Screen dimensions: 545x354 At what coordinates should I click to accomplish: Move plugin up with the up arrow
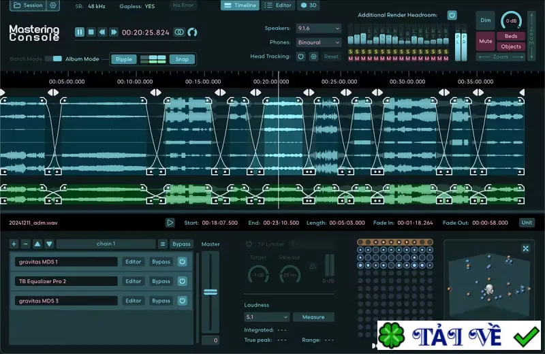coord(37,244)
